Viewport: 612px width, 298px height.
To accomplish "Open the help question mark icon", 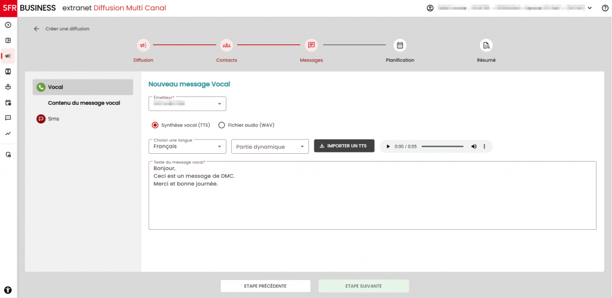I will point(605,8).
